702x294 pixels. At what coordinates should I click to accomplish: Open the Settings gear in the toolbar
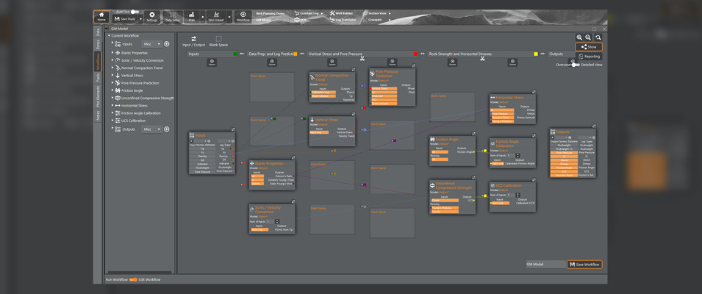point(151,16)
